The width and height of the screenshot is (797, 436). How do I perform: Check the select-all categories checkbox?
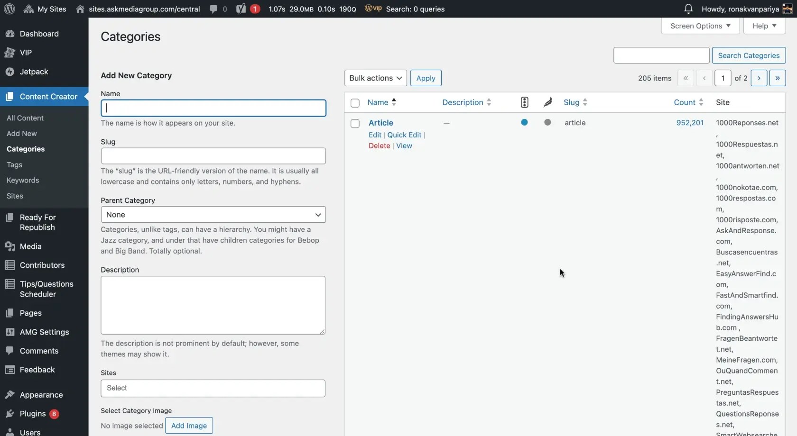pos(355,103)
